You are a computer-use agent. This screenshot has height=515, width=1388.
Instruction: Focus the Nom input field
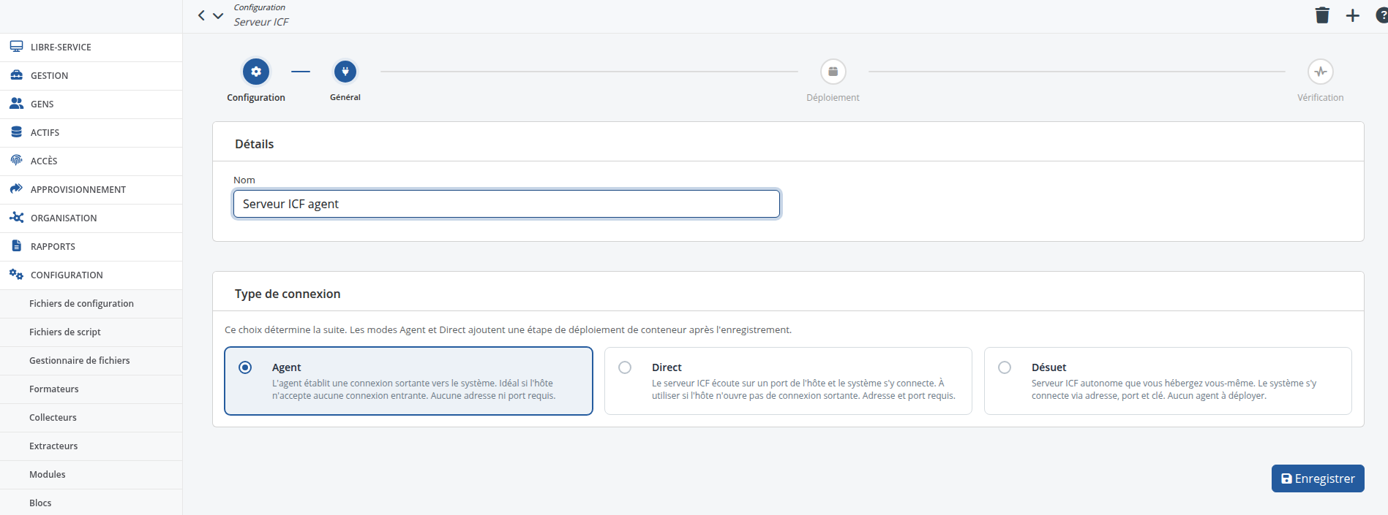point(506,204)
